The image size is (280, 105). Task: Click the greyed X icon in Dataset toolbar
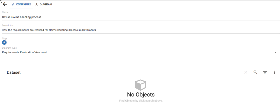246,72
